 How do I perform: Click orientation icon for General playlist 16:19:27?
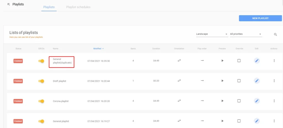click(179, 121)
